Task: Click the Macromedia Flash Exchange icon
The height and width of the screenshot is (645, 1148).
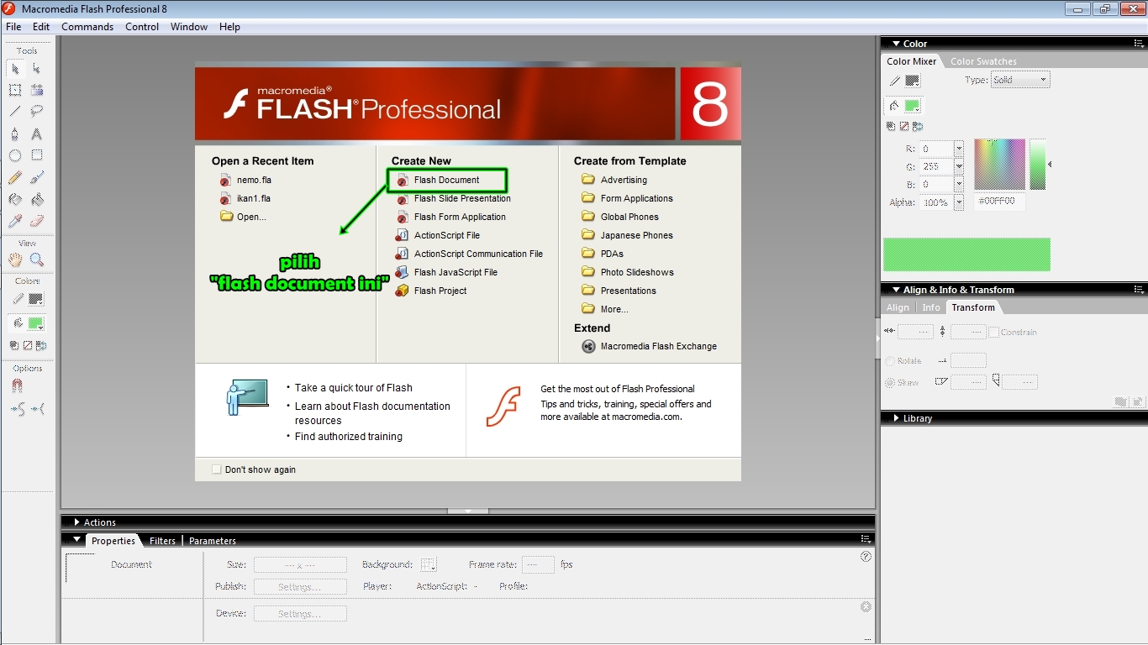Action: (x=589, y=346)
